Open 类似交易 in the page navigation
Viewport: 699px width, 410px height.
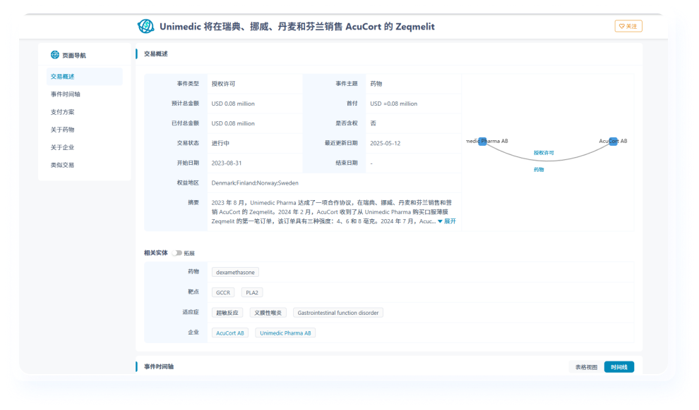click(62, 165)
